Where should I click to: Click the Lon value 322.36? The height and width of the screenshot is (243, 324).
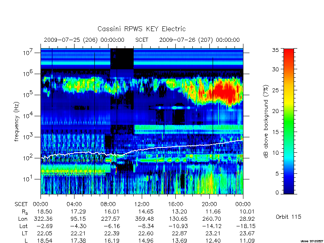click(43, 219)
